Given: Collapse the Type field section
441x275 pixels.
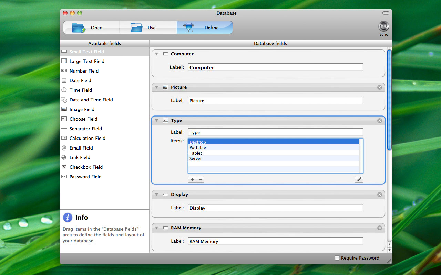Looking at the screenshot, I should (x=156, y=121).
